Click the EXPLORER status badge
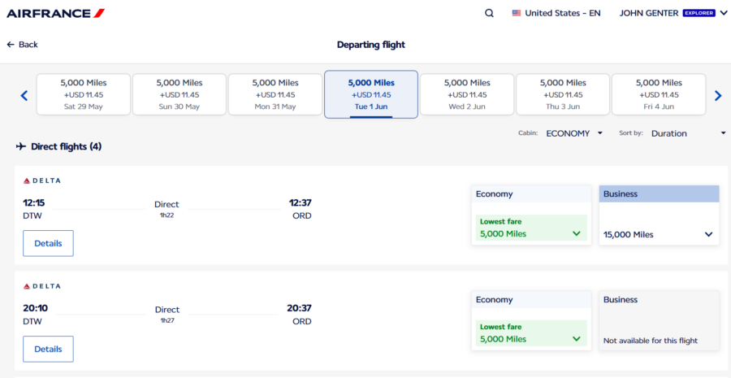The width and height of the screenshot is (731, 378). pyautogui.click(x=699, y=14)
